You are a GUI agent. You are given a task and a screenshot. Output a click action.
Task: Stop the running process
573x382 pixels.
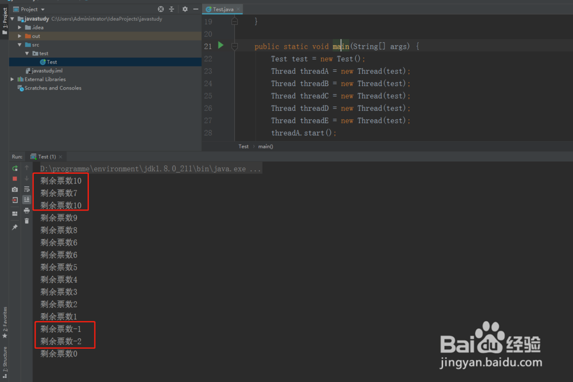15,178
